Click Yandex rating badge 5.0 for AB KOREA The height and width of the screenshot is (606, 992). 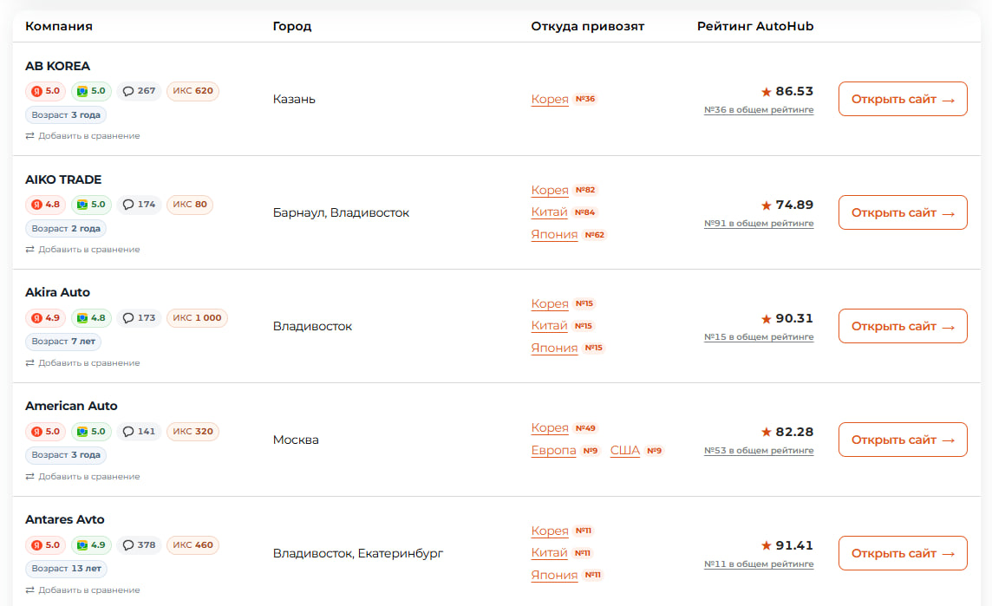click(46, 91)
